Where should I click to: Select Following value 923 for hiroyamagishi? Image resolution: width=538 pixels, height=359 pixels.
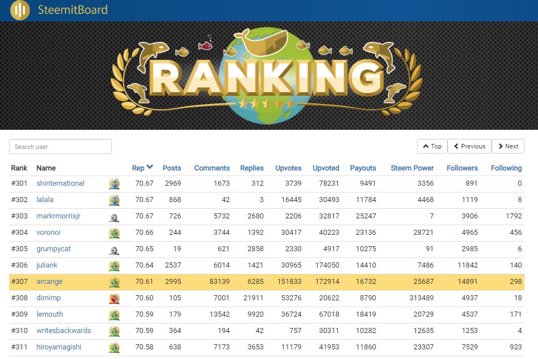(x=516, y=347)
